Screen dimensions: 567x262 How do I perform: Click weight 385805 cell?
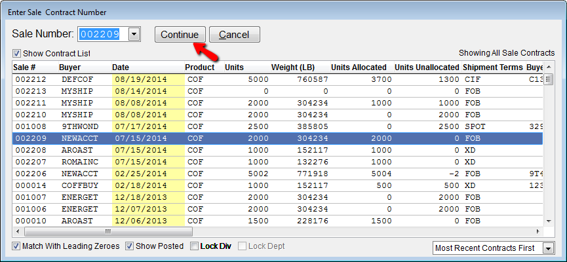click(x=300, y=127)
